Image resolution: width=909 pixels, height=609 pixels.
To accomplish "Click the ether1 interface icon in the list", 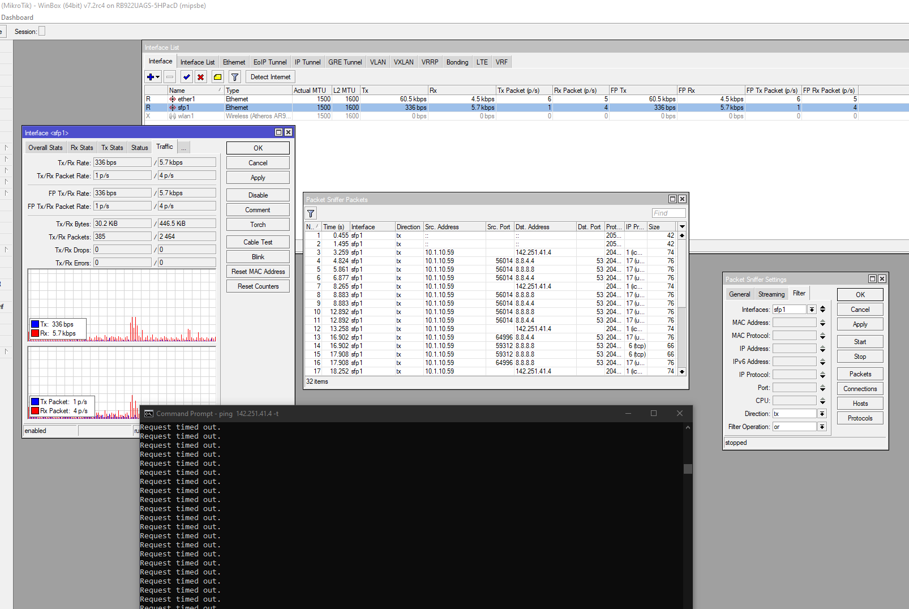I will [x=173, y=99].
